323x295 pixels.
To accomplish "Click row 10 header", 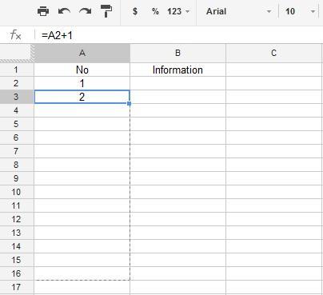I will (17, 192).
